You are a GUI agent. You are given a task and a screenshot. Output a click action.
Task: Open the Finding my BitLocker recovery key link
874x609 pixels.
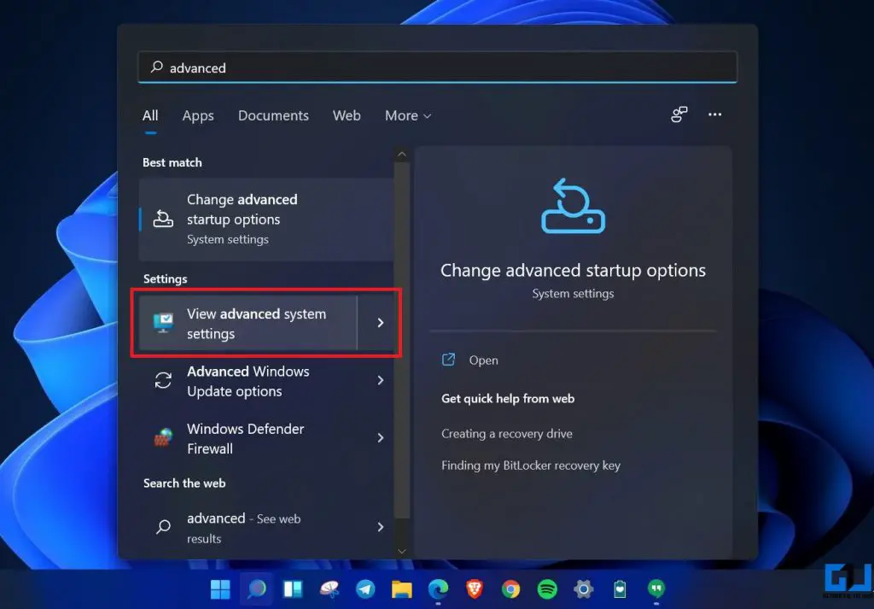click(532, 465)
